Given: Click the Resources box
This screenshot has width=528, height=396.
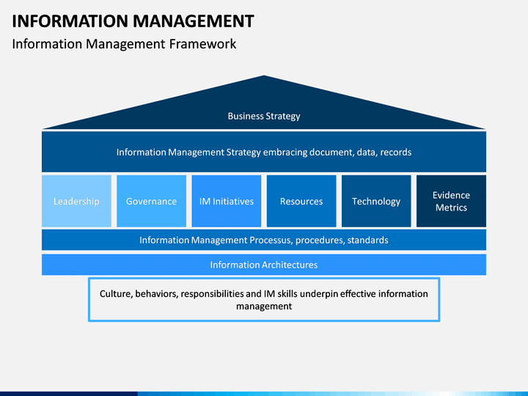Looking at the screenshot, I should click(x=301, y=201).
